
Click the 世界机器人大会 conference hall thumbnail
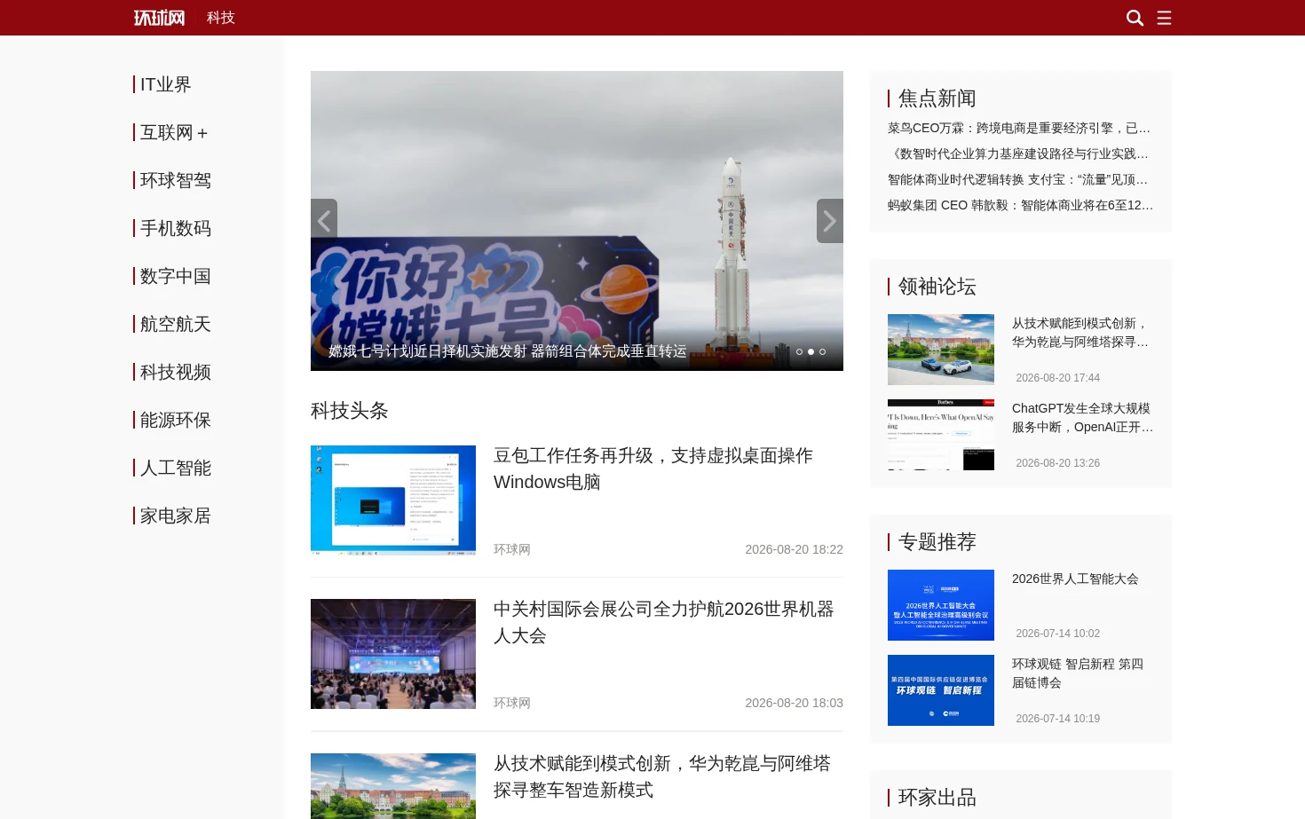tap(393, 654)
